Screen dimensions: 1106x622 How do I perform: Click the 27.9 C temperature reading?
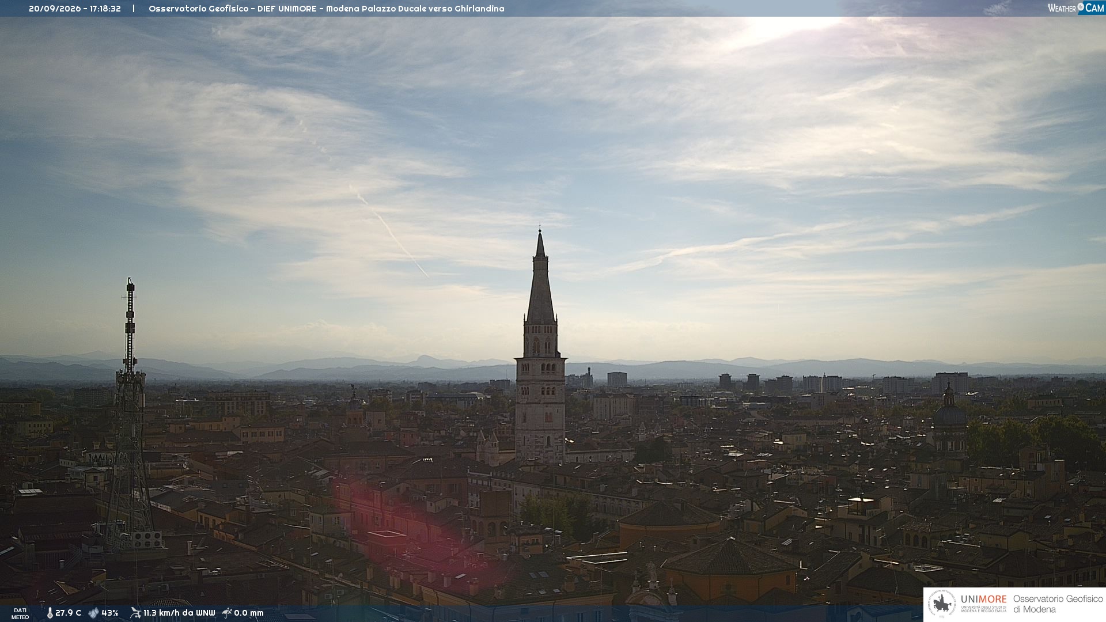(68, 613)
